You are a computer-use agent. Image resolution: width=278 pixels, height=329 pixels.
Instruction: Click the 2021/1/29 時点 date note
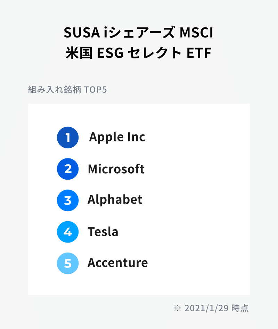[x=216, y=308]
